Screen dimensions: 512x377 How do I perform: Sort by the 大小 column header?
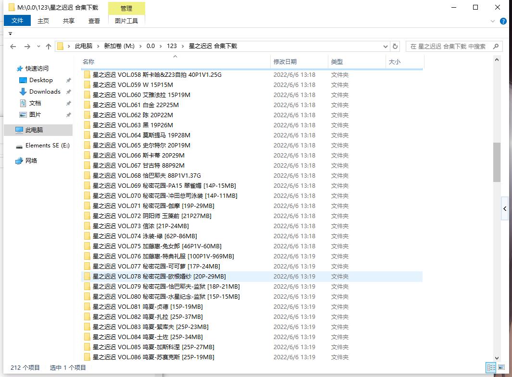(405, 61)
